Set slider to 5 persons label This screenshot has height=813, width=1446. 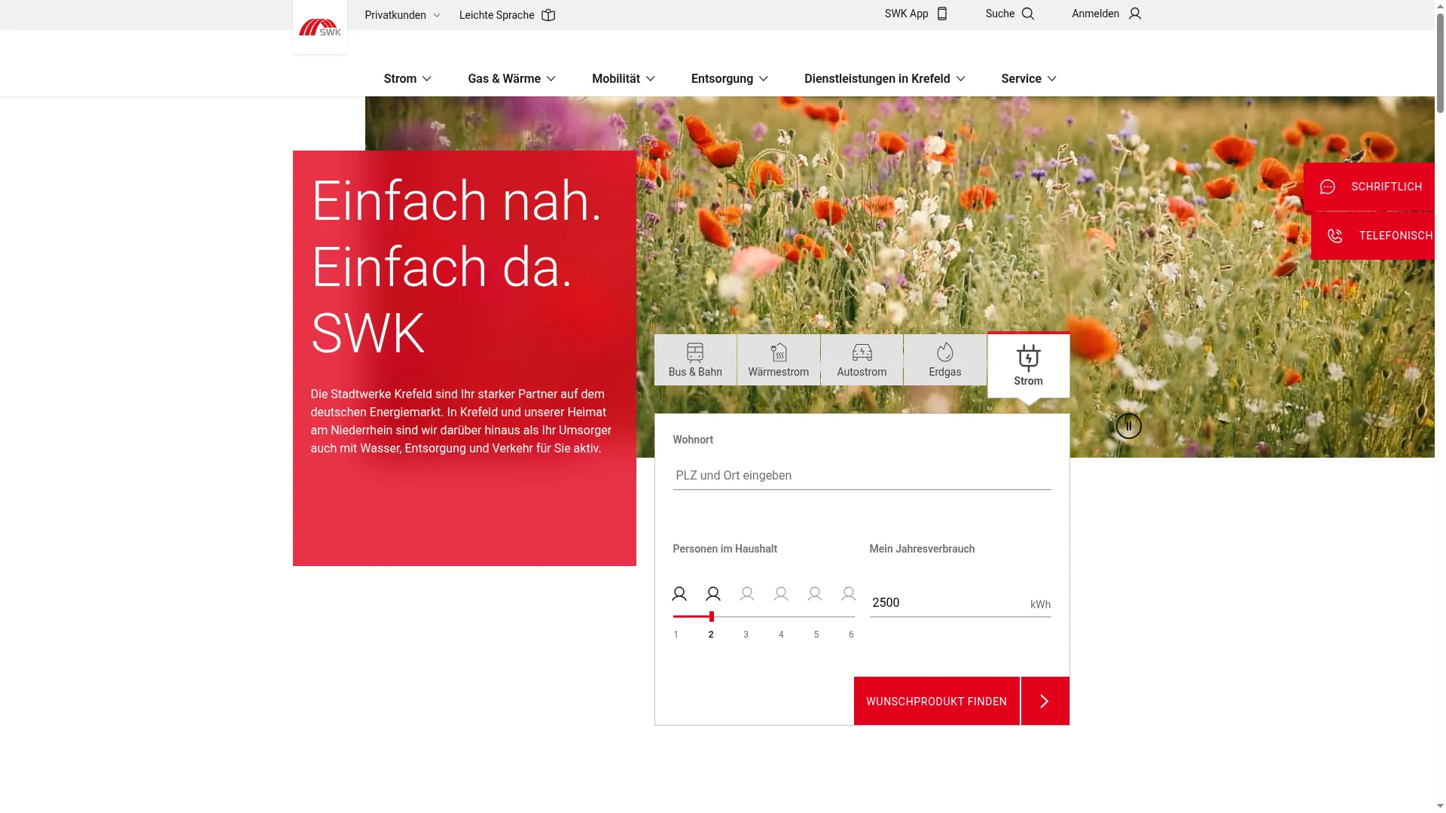(x=816, y=635)
